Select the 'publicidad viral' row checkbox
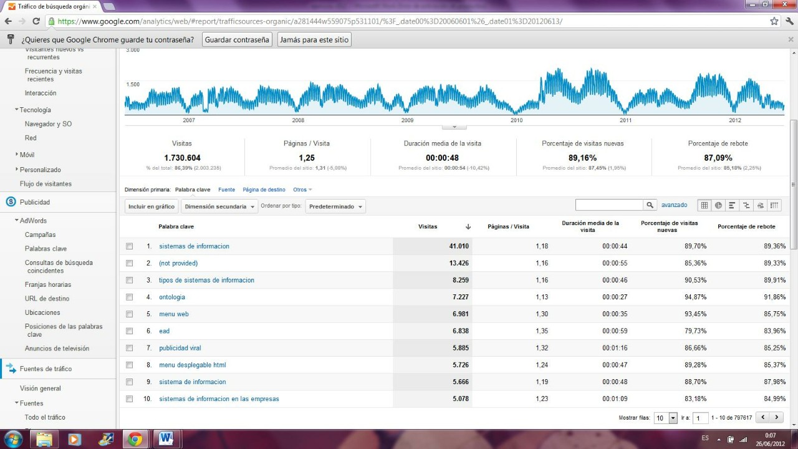 coord(130,348)
